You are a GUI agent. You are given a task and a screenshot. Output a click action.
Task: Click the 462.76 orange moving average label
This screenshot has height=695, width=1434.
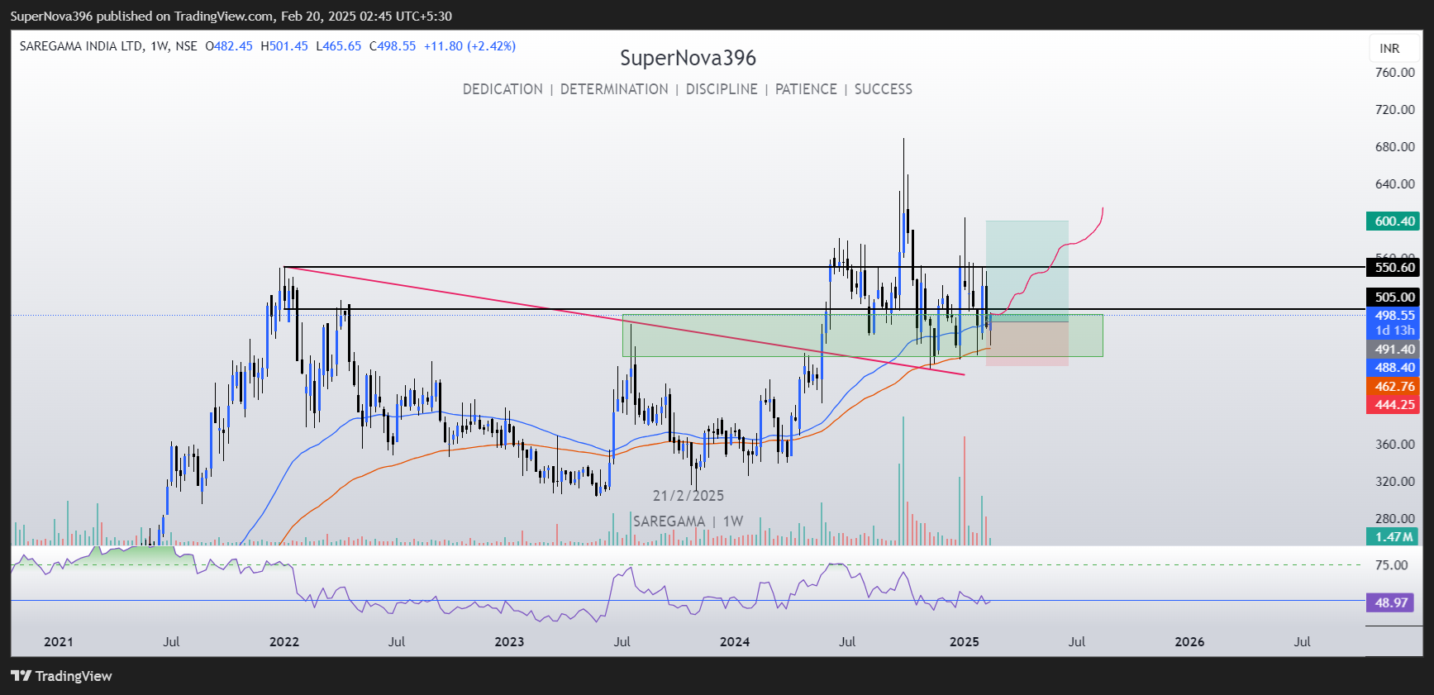tap(1393, 387)
